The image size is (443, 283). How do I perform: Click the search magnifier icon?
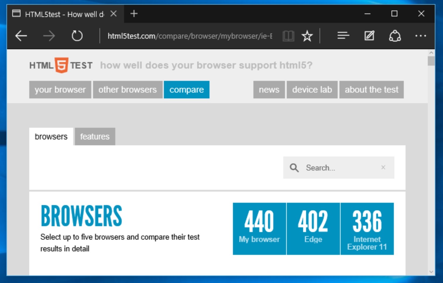click(294, 168)
